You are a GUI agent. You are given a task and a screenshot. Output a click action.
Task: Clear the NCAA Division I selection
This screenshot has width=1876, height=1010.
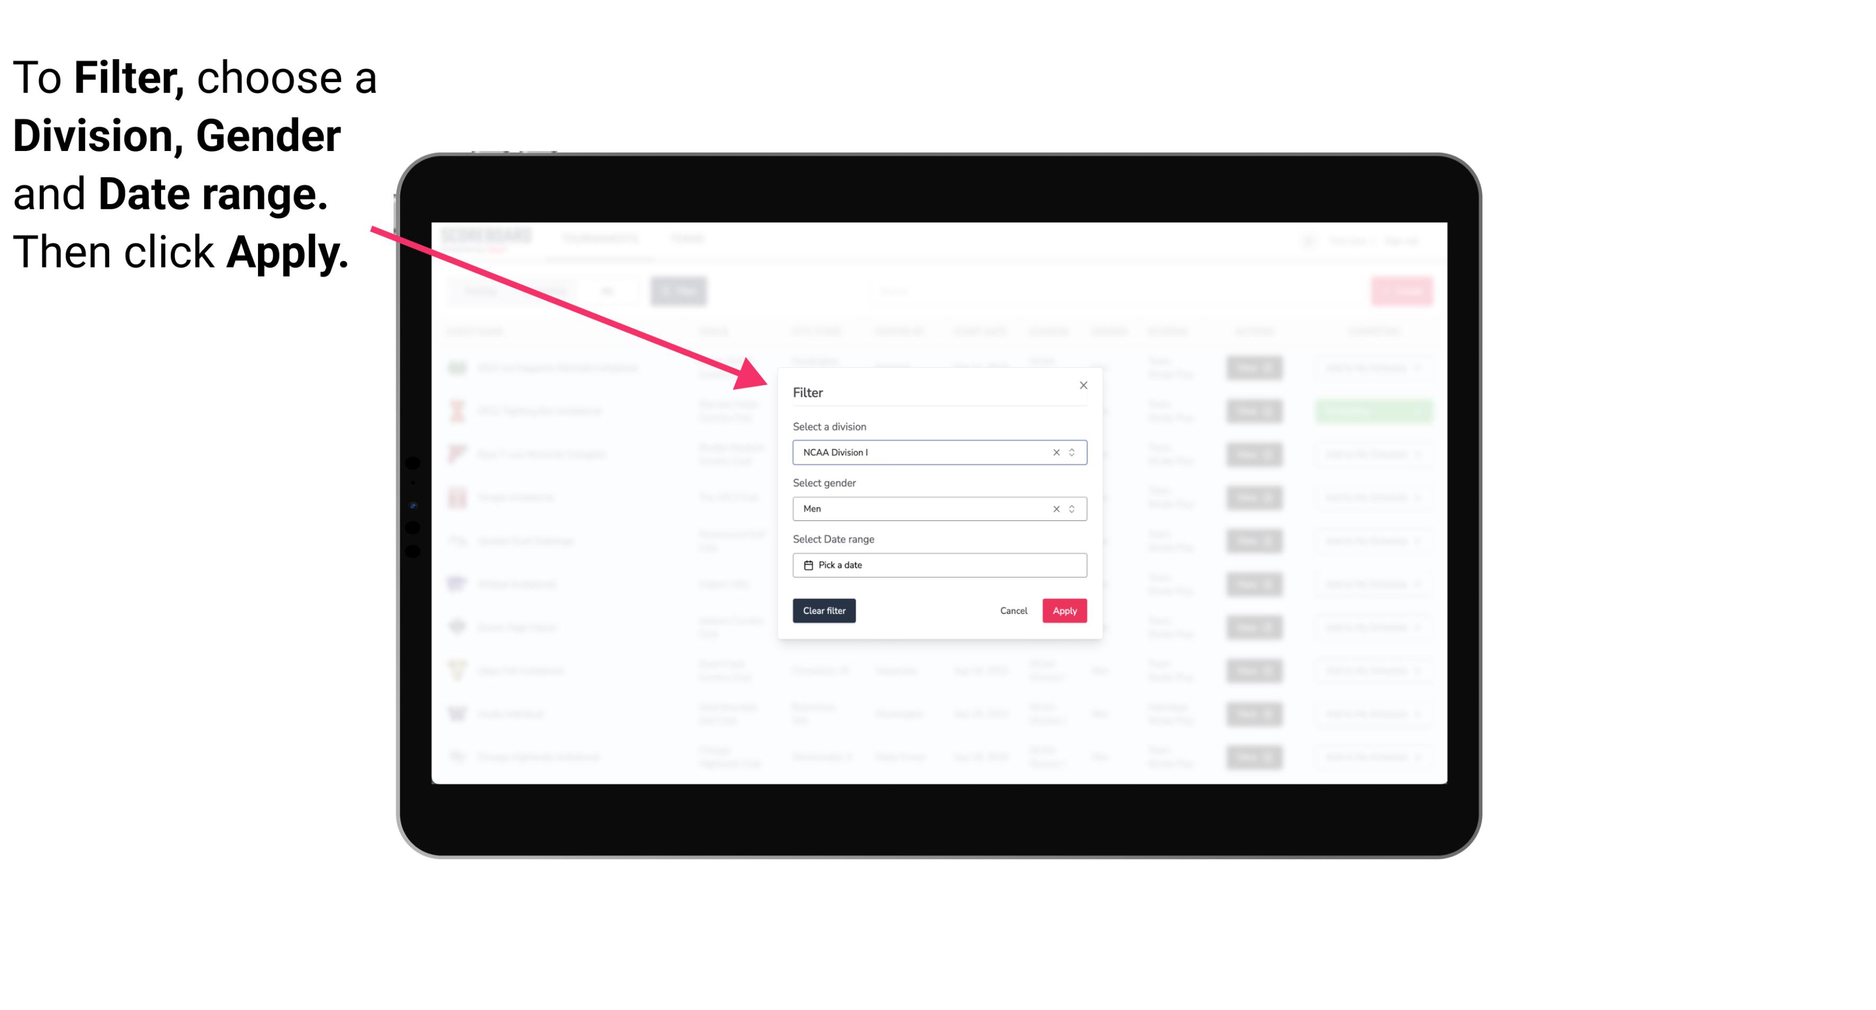[x=1054, y=451]
